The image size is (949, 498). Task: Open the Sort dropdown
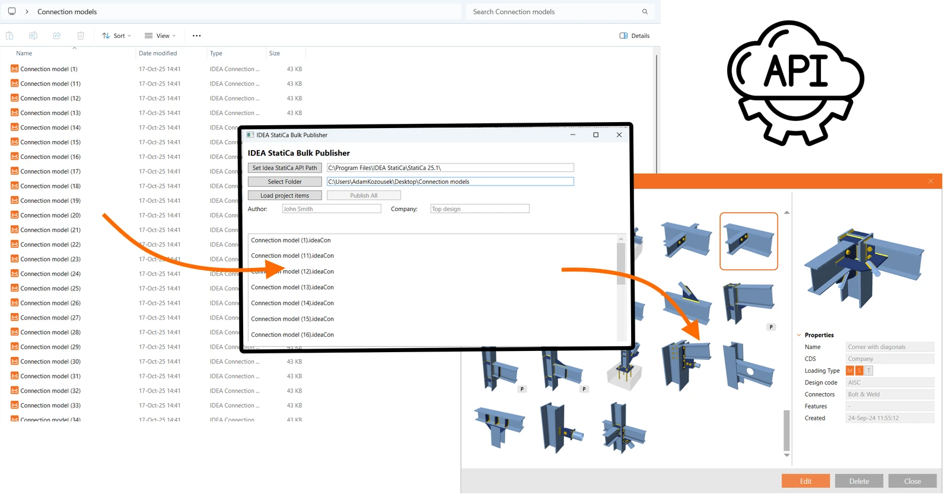coord(116,36)
